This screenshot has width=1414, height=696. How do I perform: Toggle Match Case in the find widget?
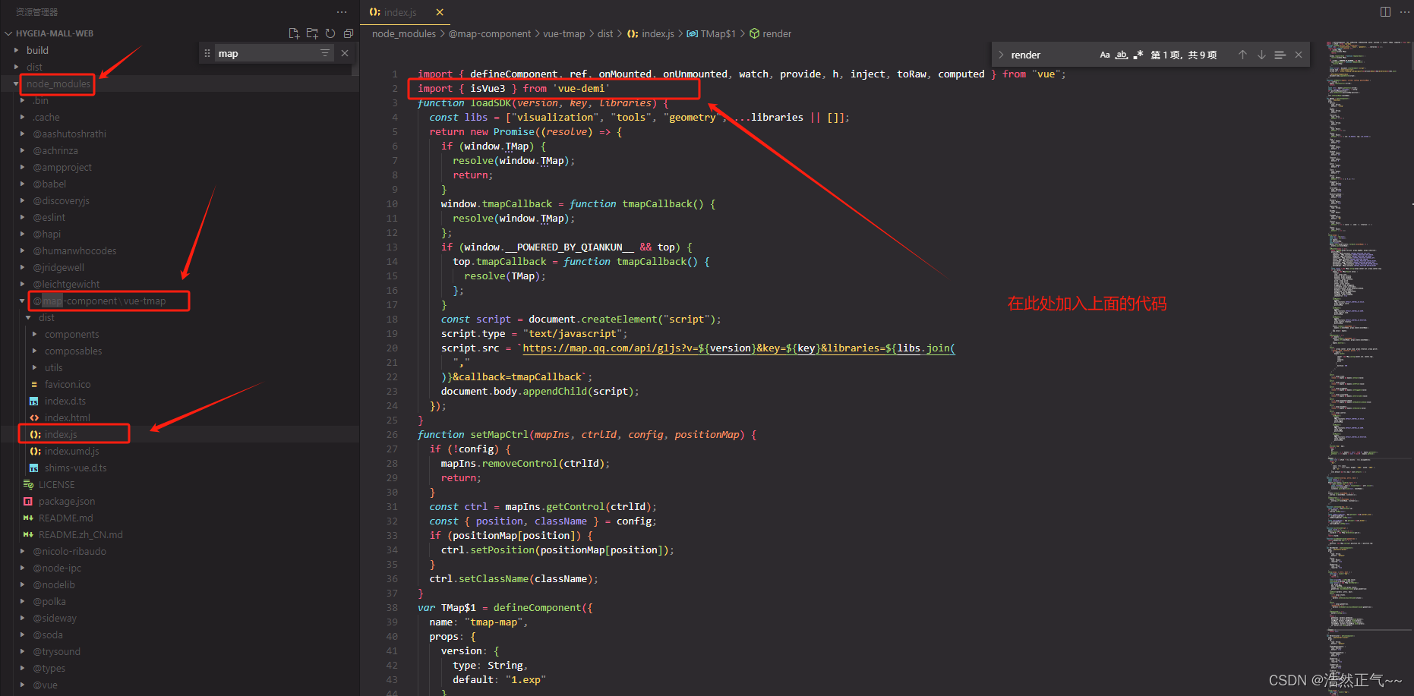point(1105,55)
